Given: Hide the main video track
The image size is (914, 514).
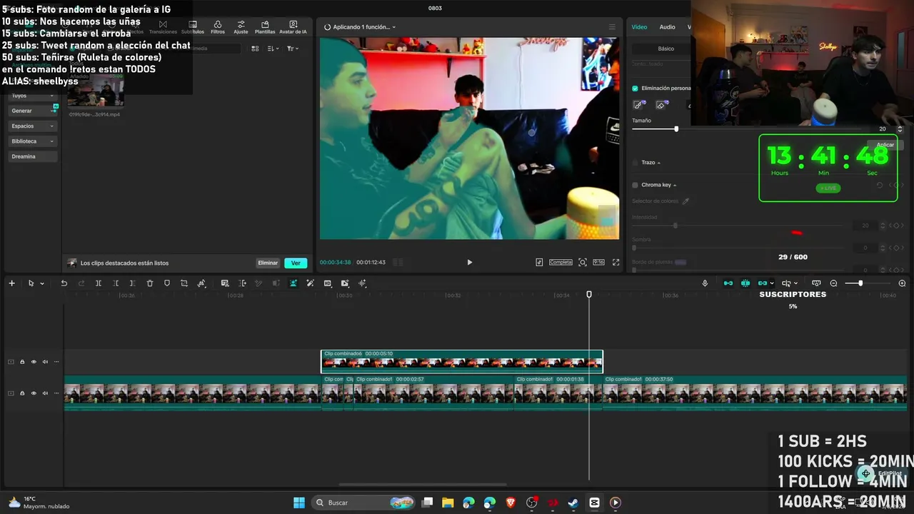Looking at the screenshot, I should pyautogui.click(x=34, y=393).
